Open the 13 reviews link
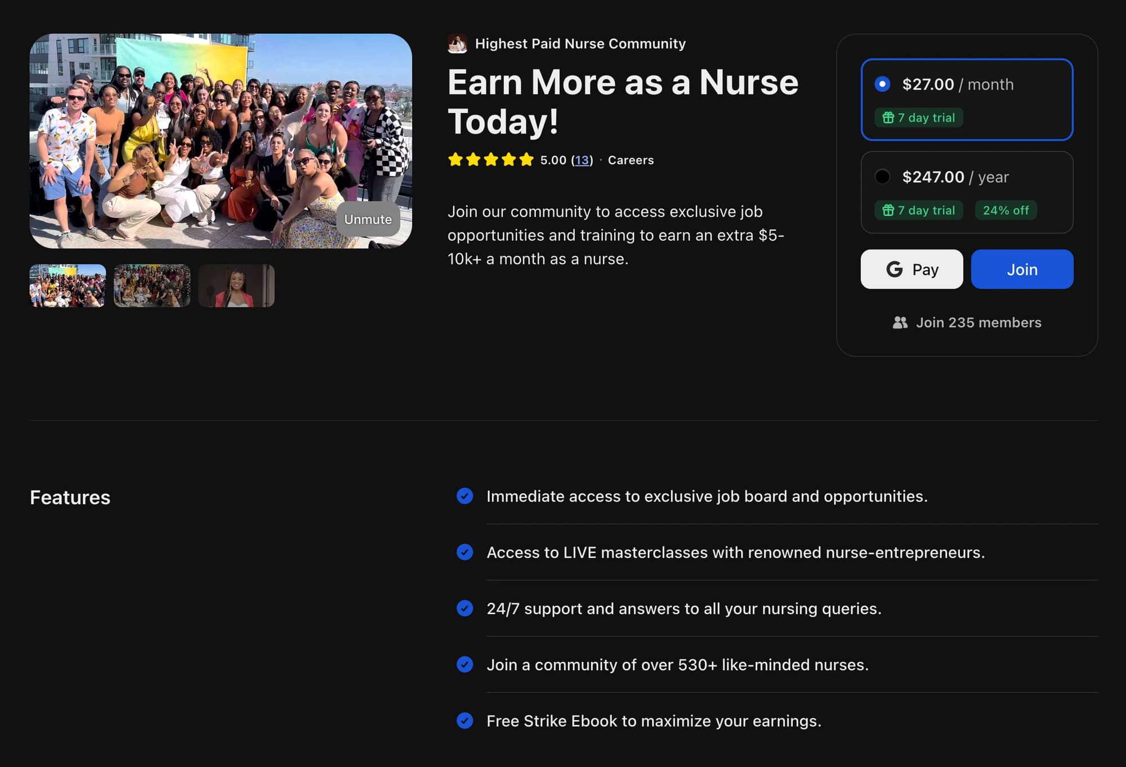1126x767 pixels. click(582, 160)
